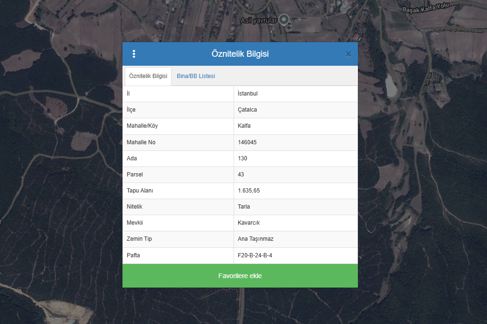Click the Çatalca value in İlçe row

tap(247, 110)
